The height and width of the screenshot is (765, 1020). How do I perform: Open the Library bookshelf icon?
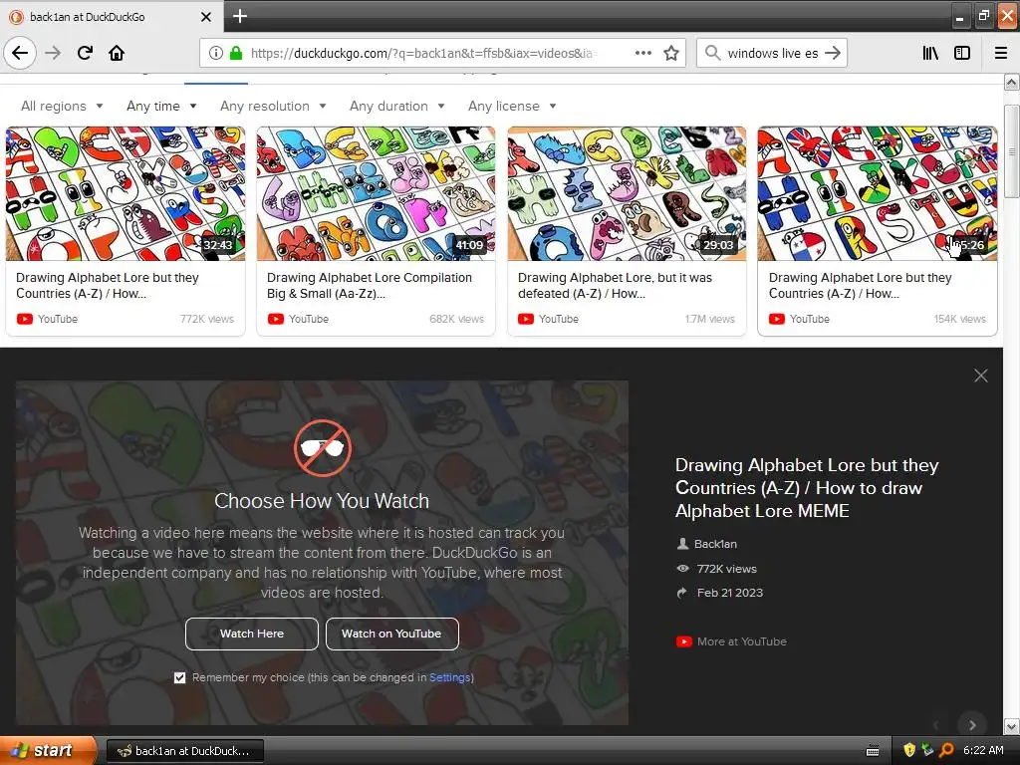click(x=930, y=53)
